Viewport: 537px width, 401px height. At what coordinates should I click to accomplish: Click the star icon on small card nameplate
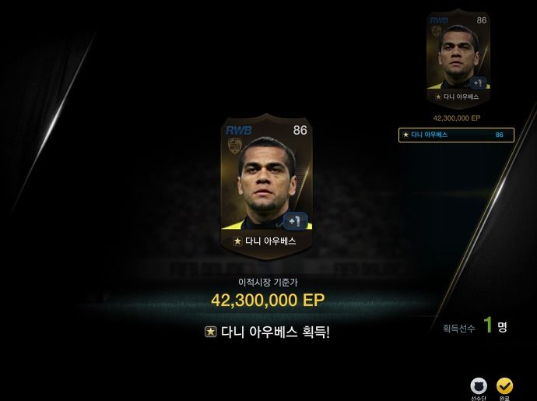click(x=438, y=97)
